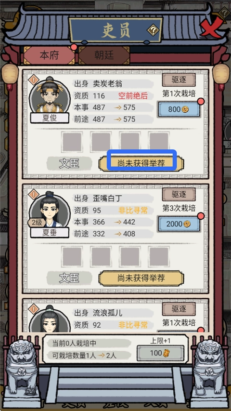Open the help icon beside 吏员 title
Viewport: 231px width, 411px height.
pos(153,31)
